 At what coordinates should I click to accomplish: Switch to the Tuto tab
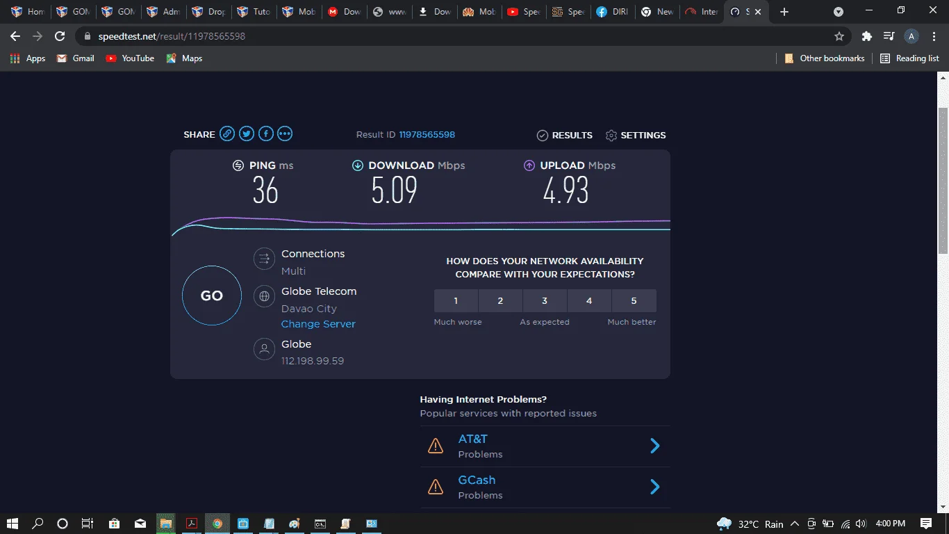[252, 12]
